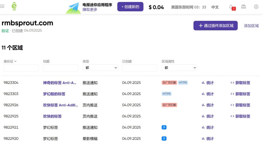263x142 pixels.
Task: Sort by 身份证 column header arrow
Action: click(x=15, y=61)
